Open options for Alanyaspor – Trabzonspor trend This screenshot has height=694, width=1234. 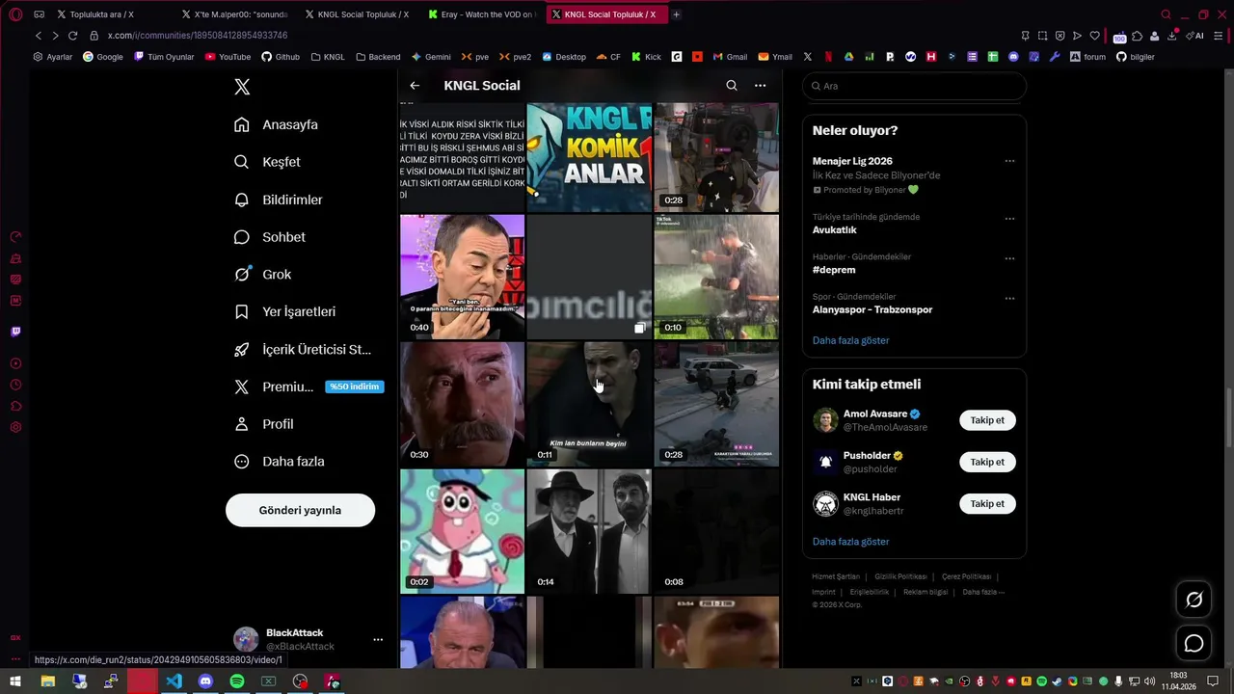pos(1009,298)
